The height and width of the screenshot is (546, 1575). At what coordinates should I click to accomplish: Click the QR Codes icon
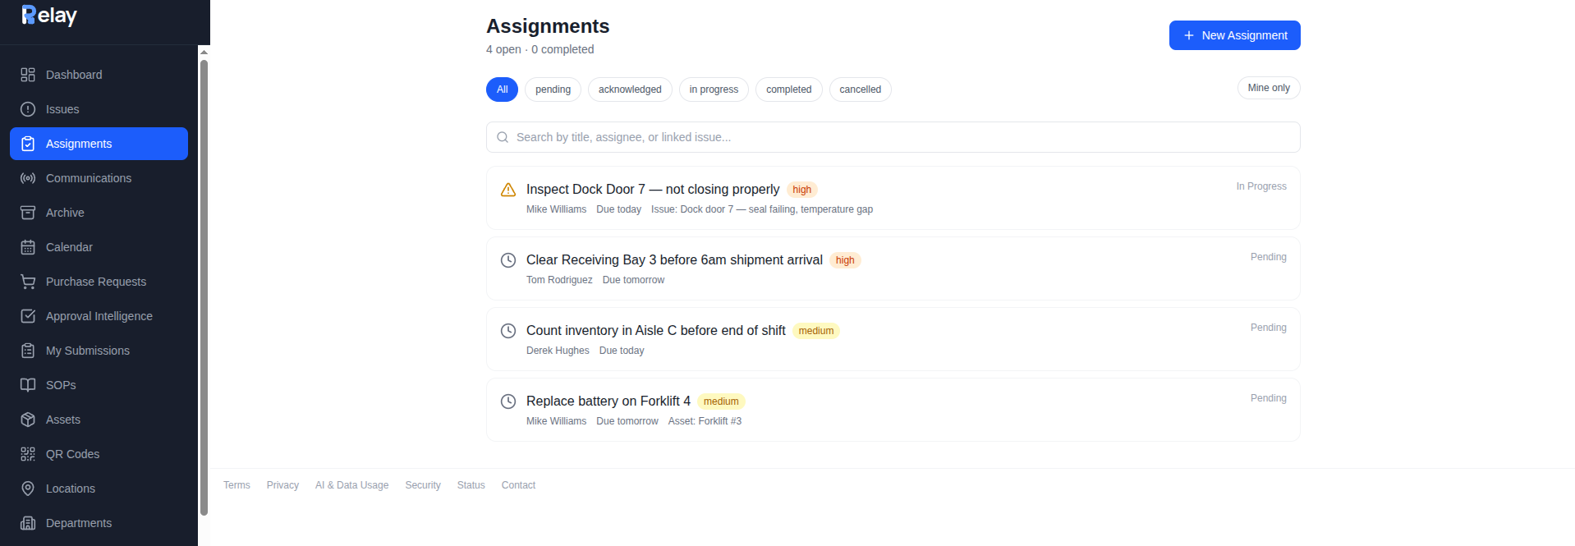28,454
